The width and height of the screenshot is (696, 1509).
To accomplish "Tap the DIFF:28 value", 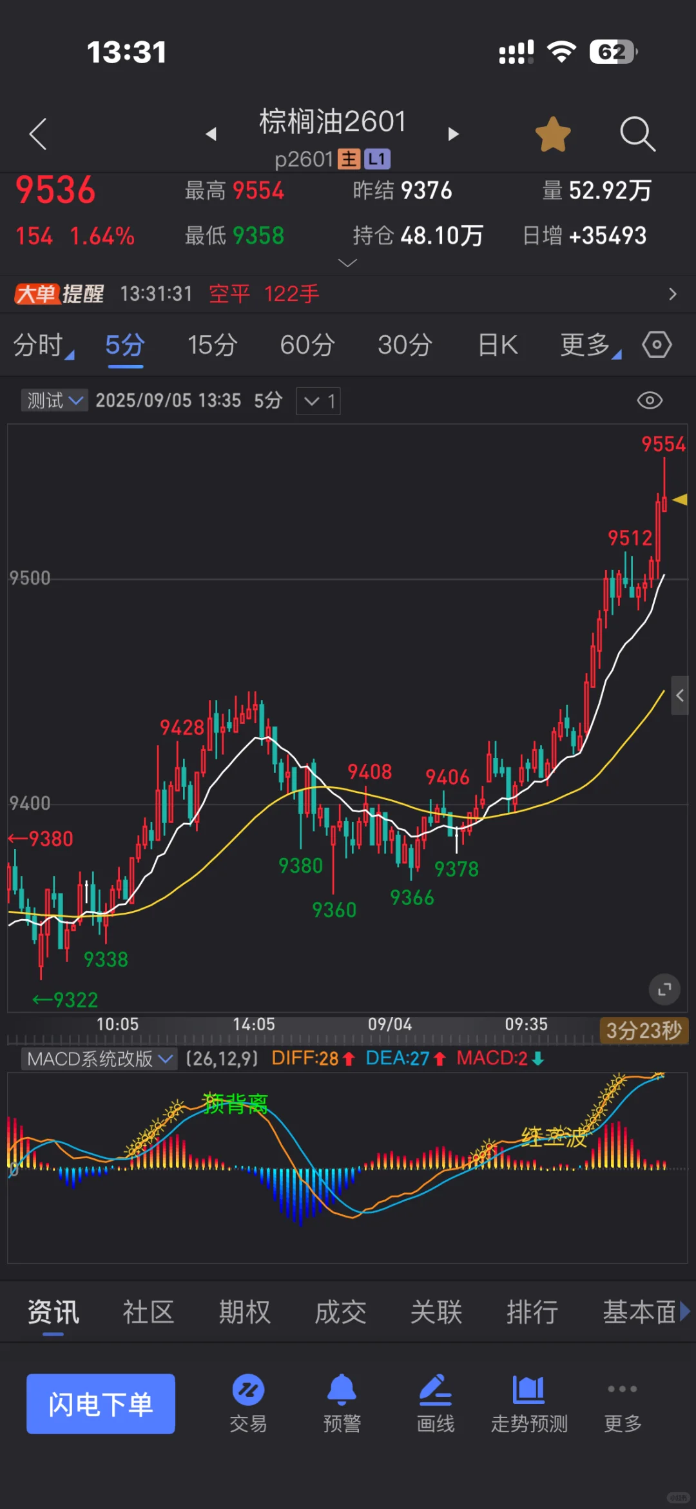I will pos(313,1058).
